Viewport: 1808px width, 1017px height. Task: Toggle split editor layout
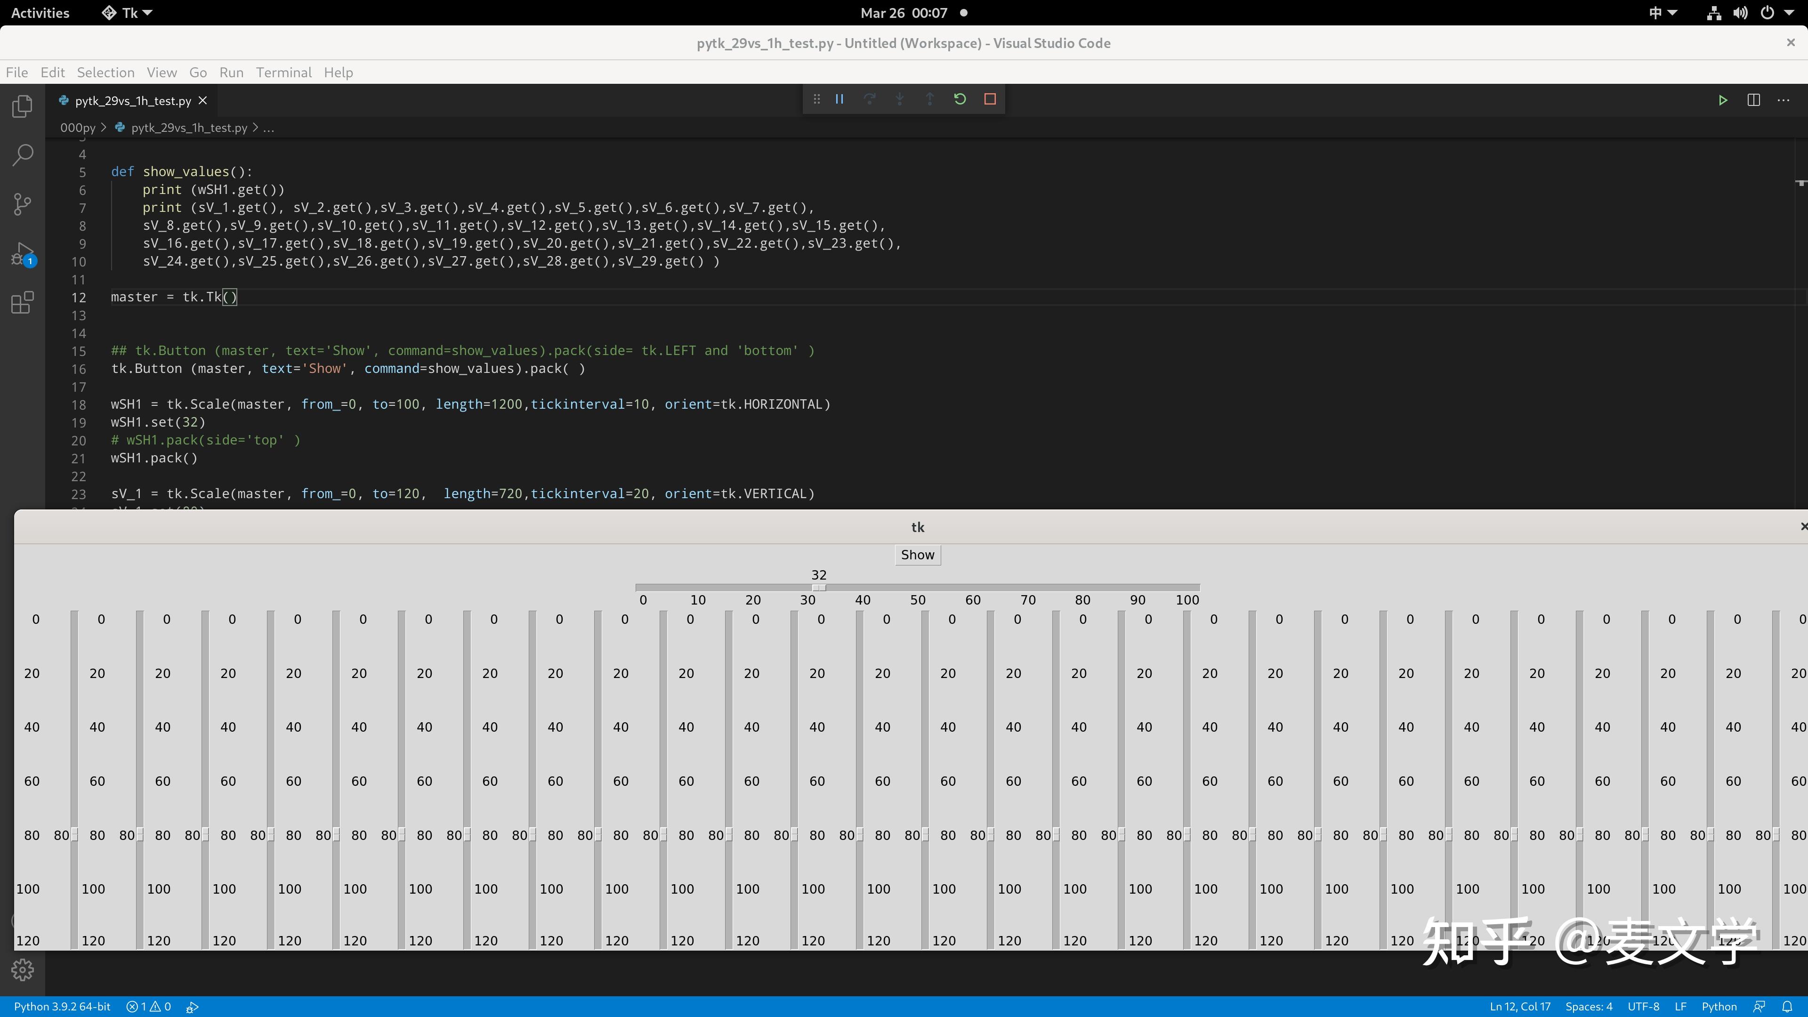pos(1753,100)
